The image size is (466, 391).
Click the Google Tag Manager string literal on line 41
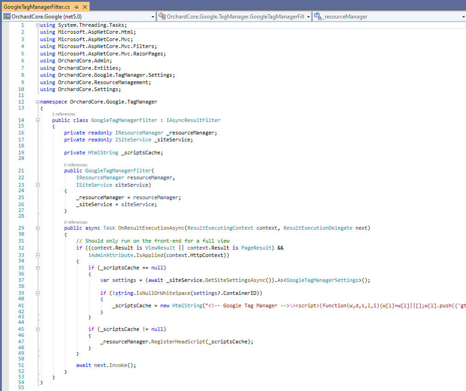336,305
